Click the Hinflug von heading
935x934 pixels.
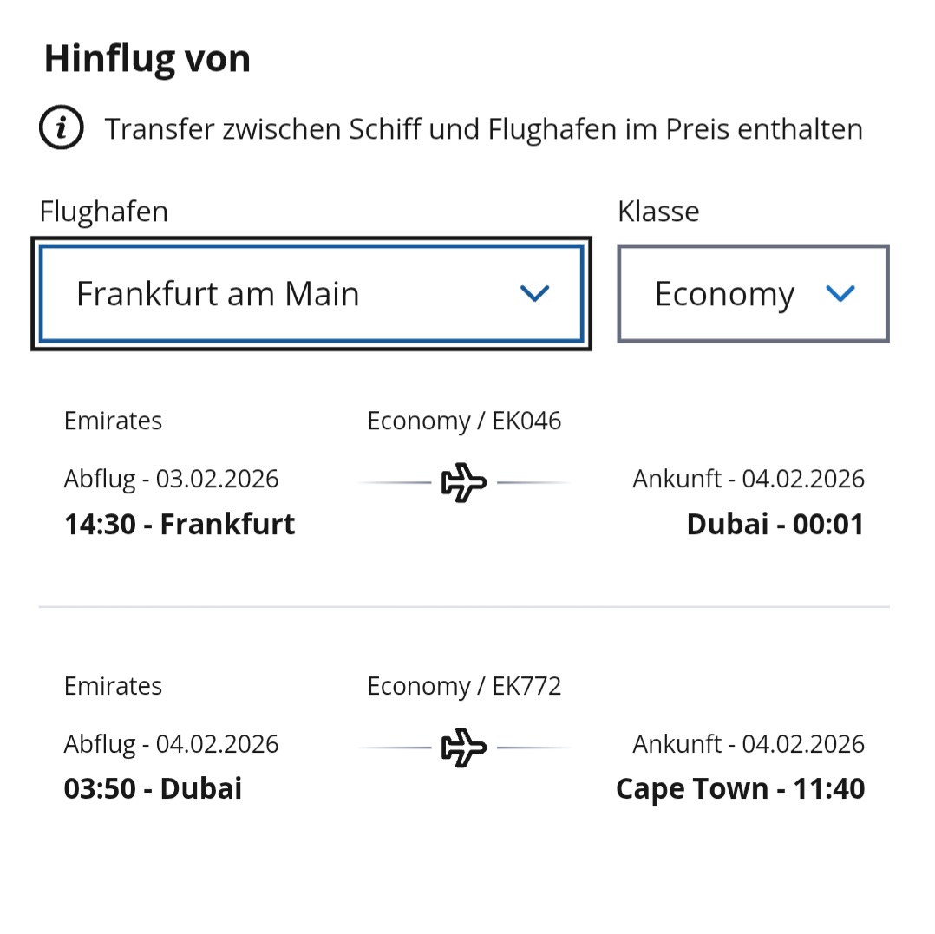147,59
